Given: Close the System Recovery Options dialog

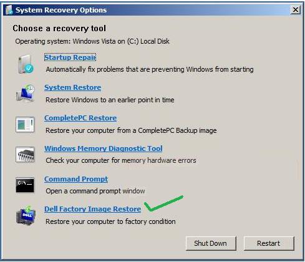Looking at the screenshot, I should point(295,10).
